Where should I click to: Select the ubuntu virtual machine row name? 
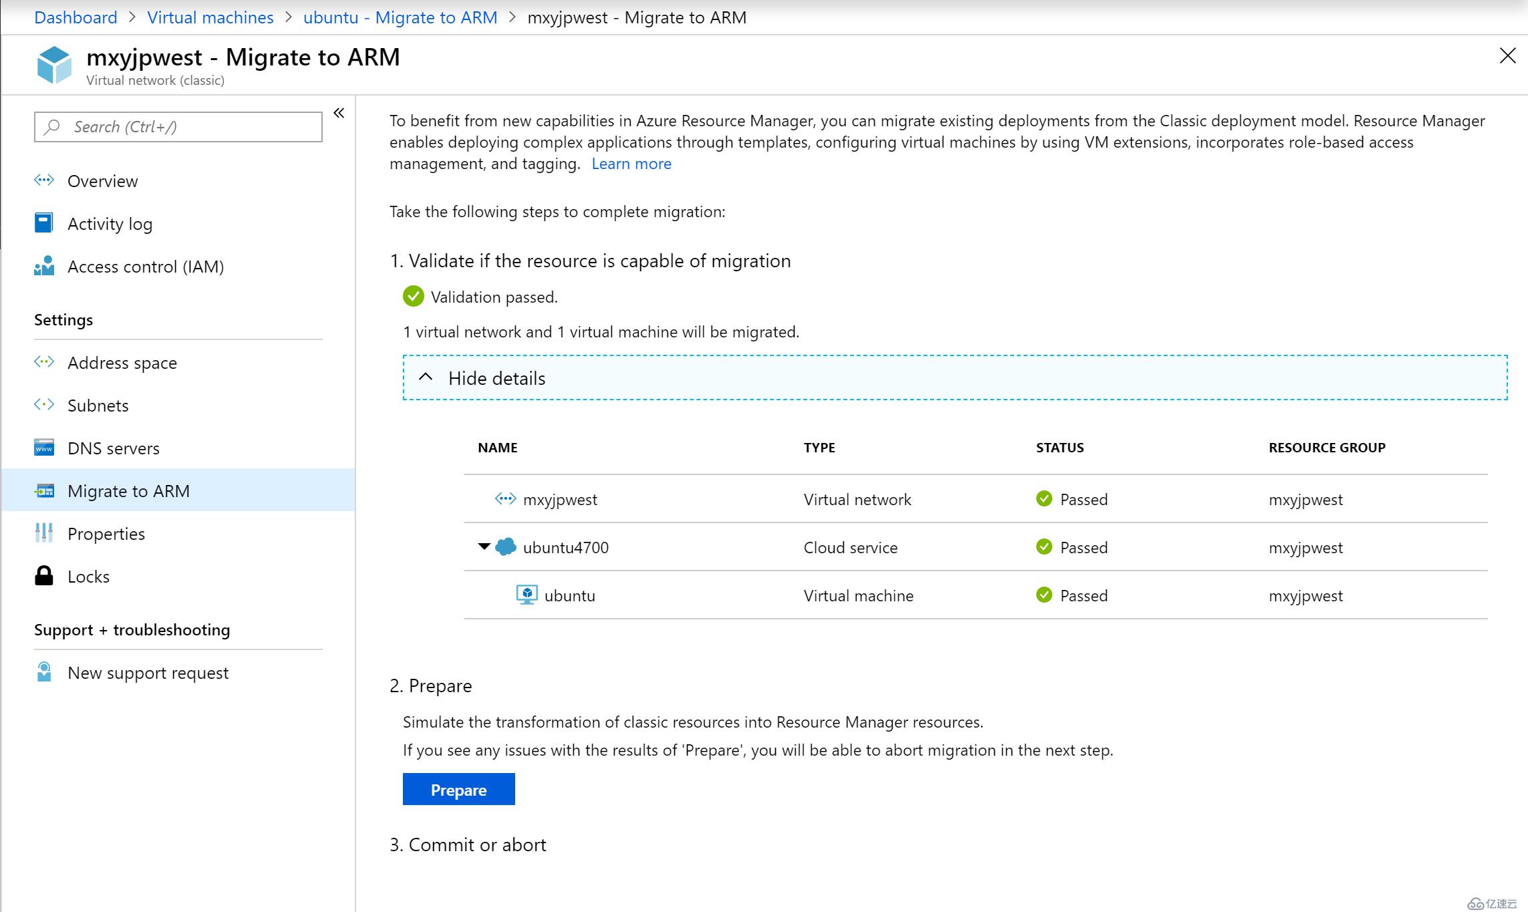(x=569, y=595)
